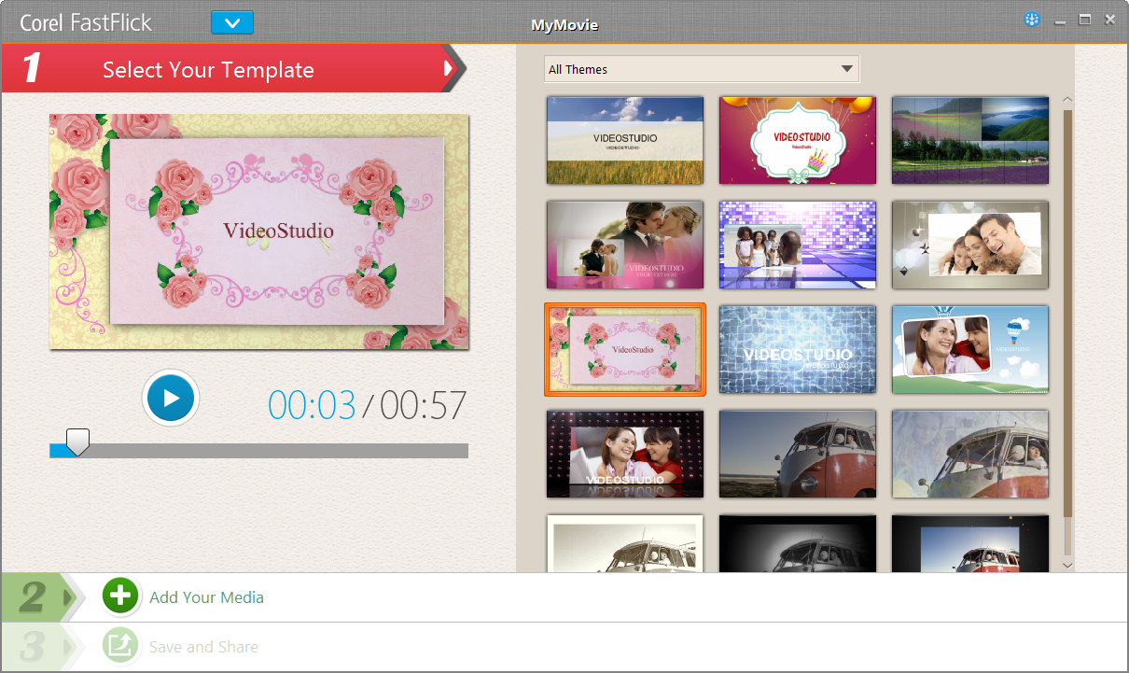1129x673 pixels.
Task: Select the faded vintage van template
Action: click(x=970, y=454)
